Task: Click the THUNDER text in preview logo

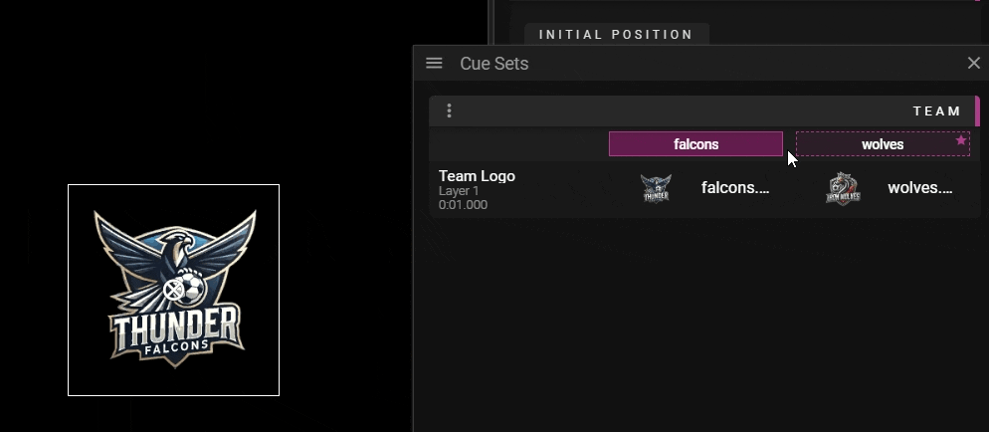Action: click(175, 326)
